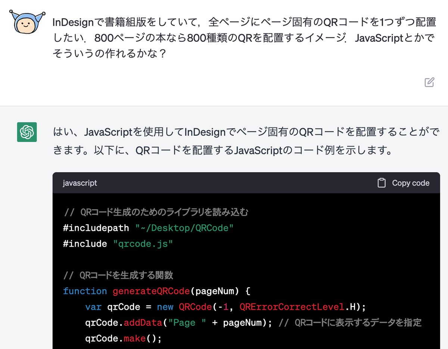The height and width of the screenshot is (349, 448).
Task: Click the Copy code button
Action: 403,183
